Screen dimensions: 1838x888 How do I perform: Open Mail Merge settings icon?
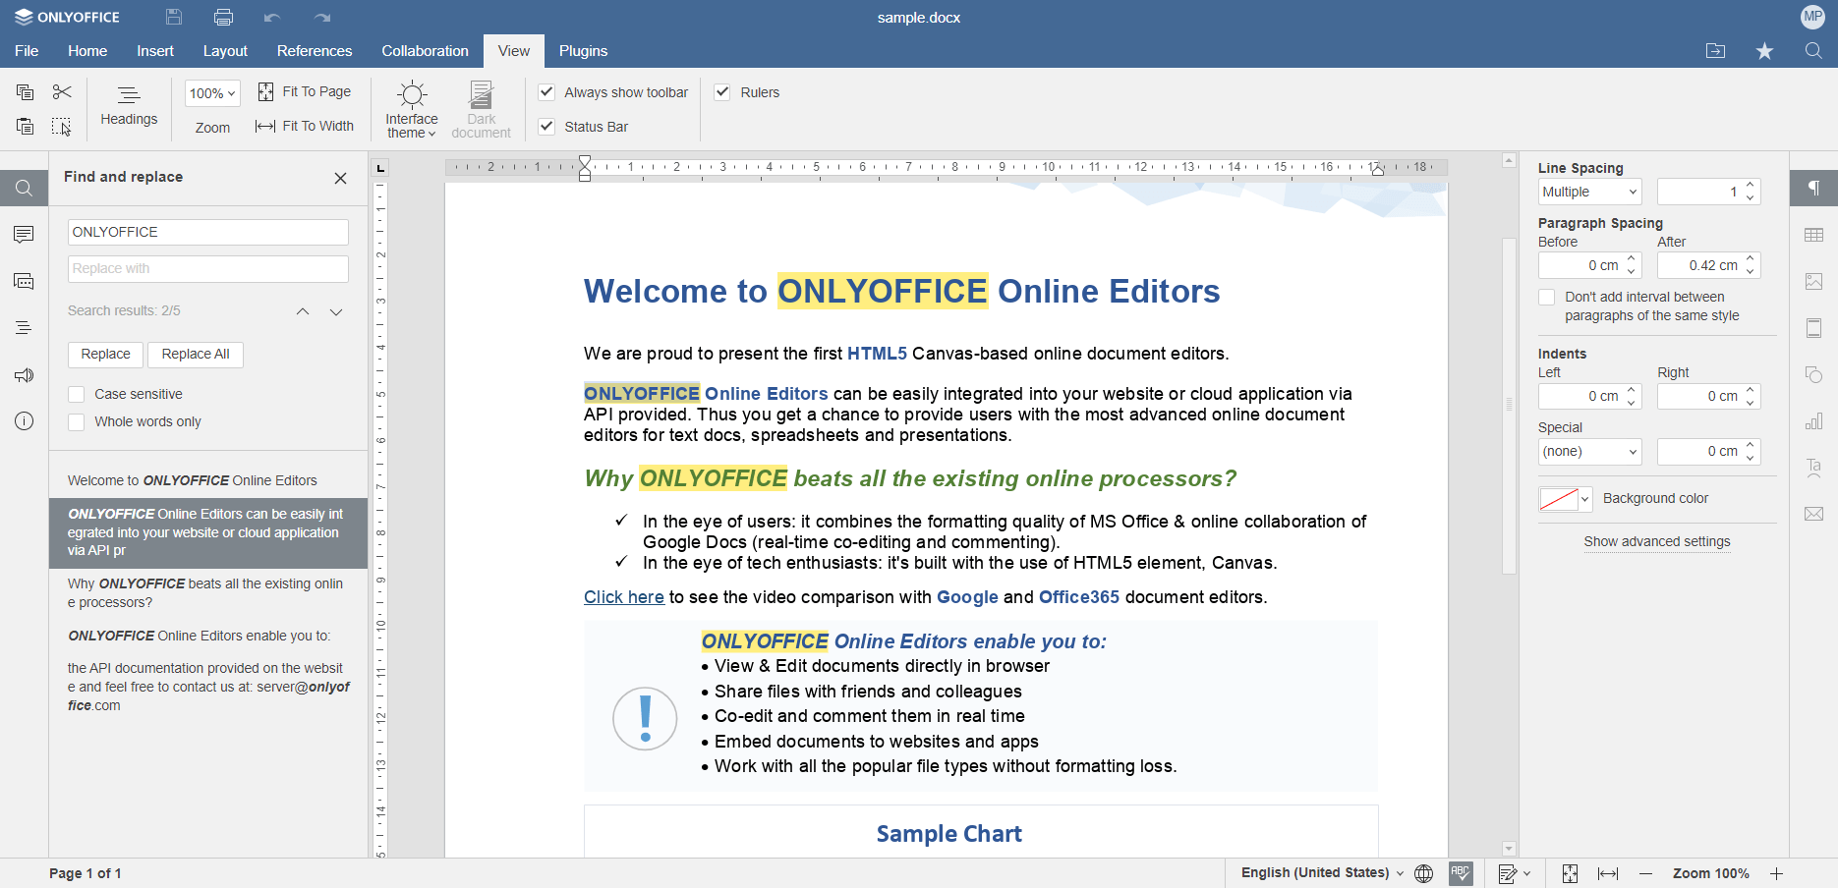[x=1814, y=514]
